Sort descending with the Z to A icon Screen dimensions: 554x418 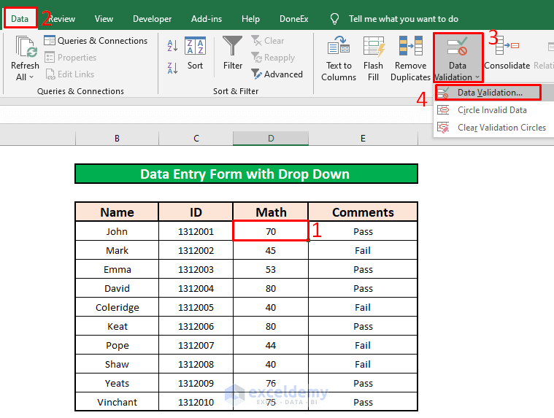(172, 66)
